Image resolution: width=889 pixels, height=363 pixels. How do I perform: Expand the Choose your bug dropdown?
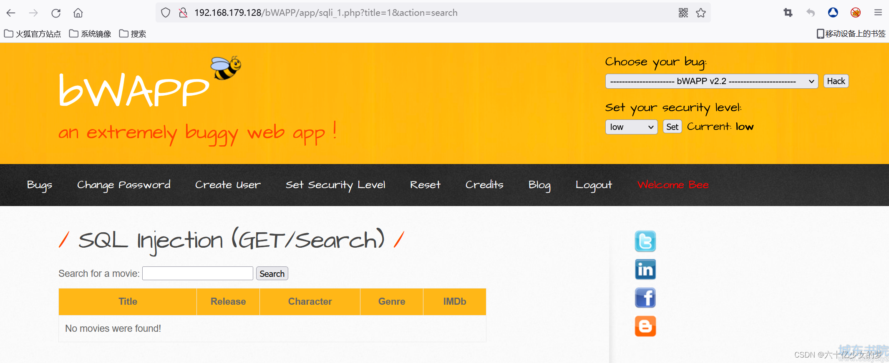[x=712, y=81]
